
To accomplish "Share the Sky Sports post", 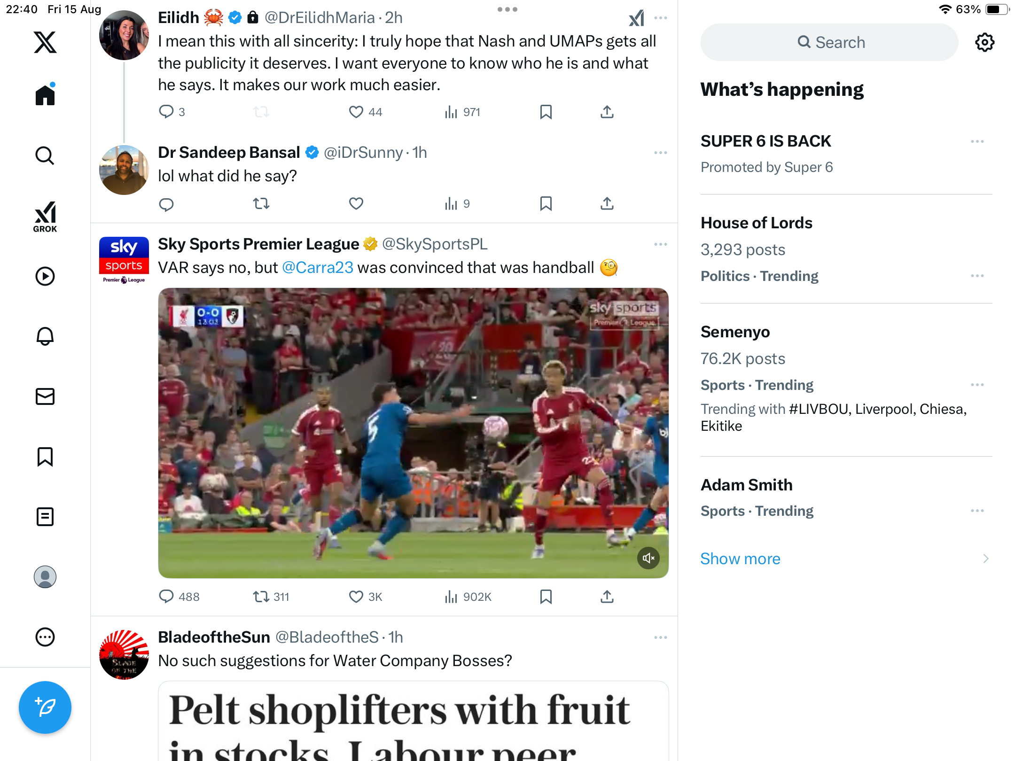I will pyautogui.click(x=607, y=597).
